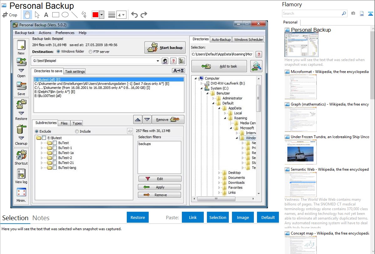The image size is (375, 254).
Task: Select the straight line tool
Action: coord(74,15)
